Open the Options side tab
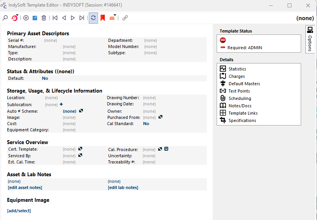This screenshot has height=220, width=317. (310, 40)
